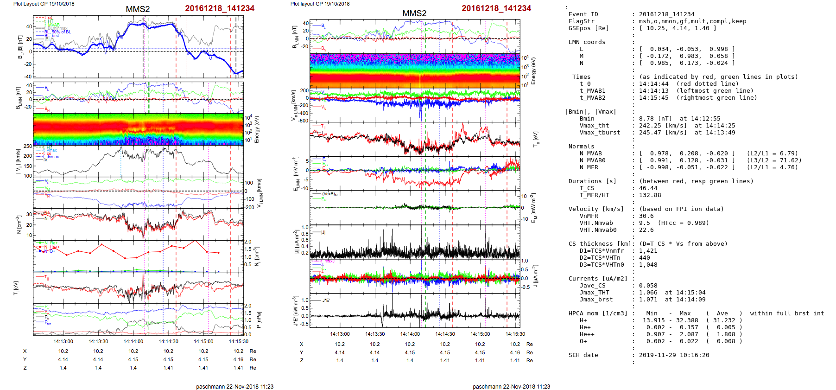Click the Velocity [km/s] heading

point(596,209)
